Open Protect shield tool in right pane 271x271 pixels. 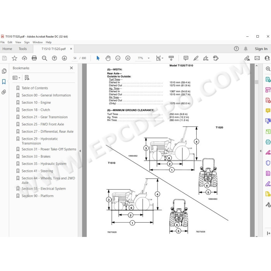coord(268,163)
